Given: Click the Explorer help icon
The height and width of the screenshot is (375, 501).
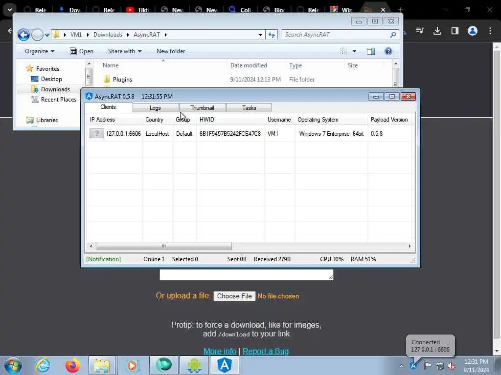Looking at the screenshot, I should 388,51.
